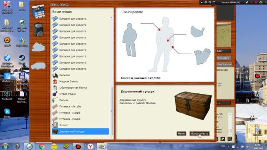Open the Kaspersky desktop shortcut
Screen dimensions: 267x150
[x=7, y=7]
